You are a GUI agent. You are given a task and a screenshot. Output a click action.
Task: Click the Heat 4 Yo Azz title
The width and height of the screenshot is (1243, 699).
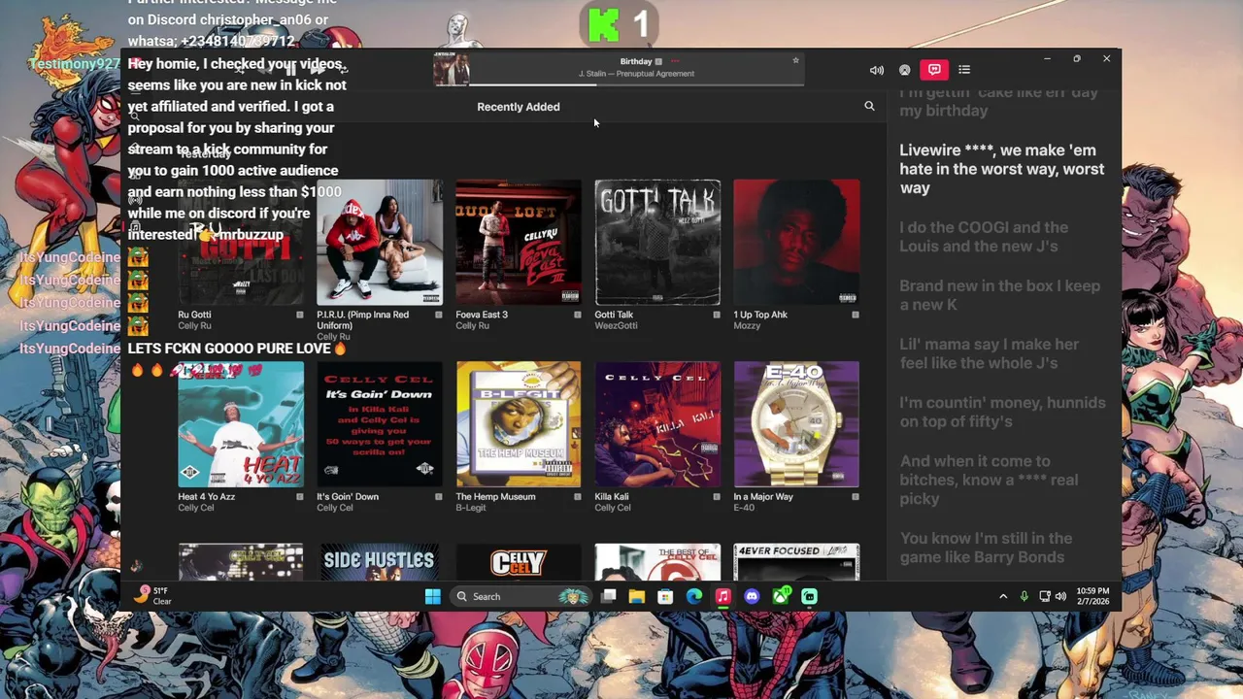(x=207, y=496)
